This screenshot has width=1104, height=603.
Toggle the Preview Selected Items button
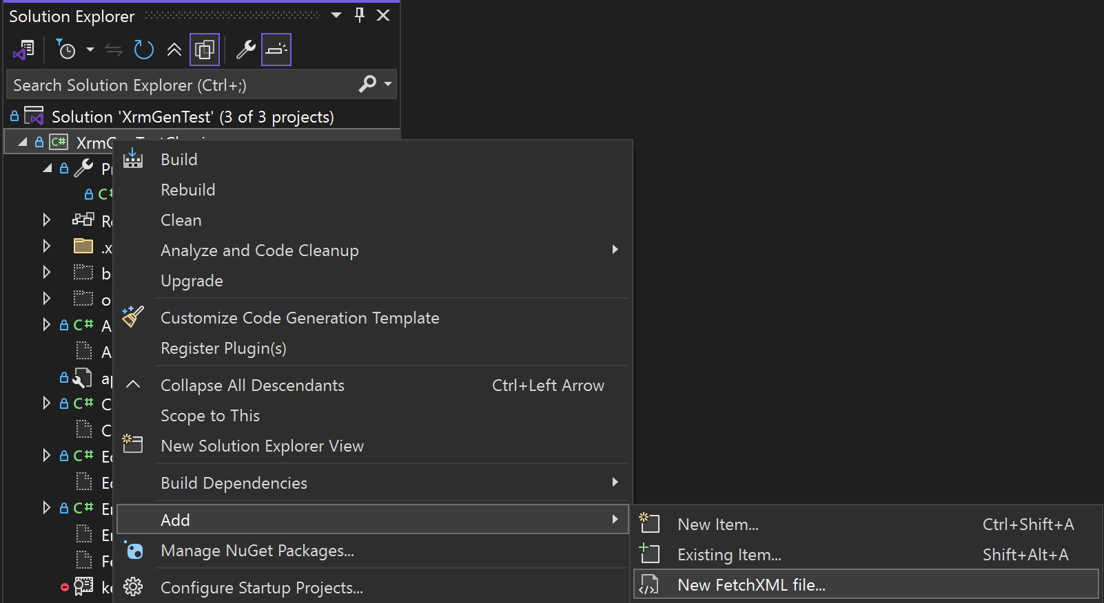pyautogui.click(x=276, y=50)
